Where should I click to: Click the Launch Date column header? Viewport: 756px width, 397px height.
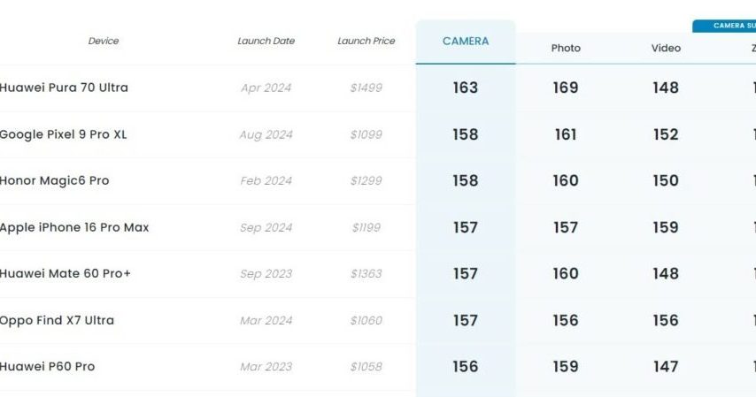266,42
